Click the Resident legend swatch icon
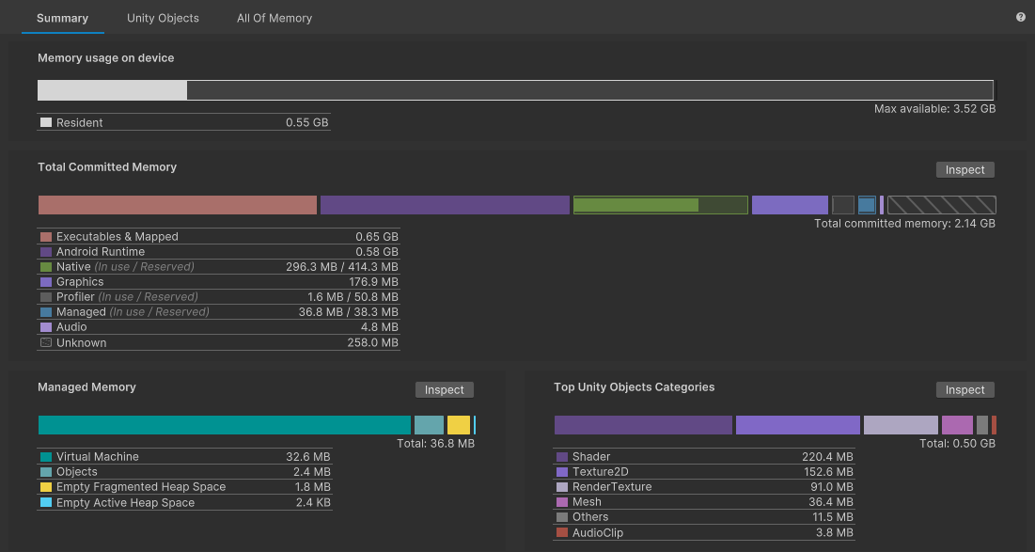This screenshot has width=1035, height=552. click(45, 121)
